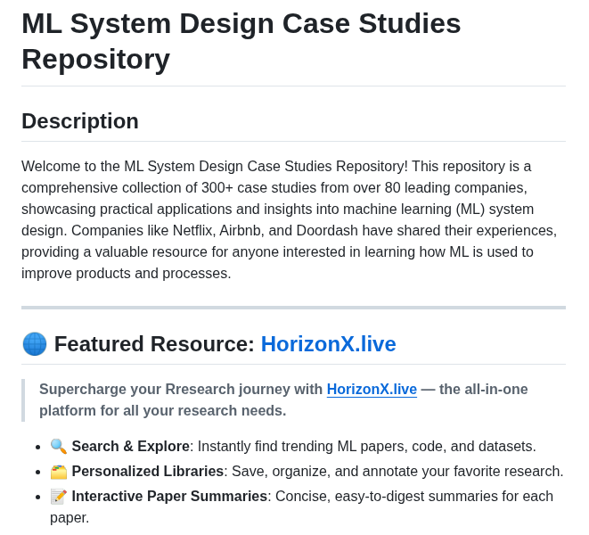Click 'Instantly find trending ML papers' text
This screenshot has height=535, width=589.
point(302,446)
